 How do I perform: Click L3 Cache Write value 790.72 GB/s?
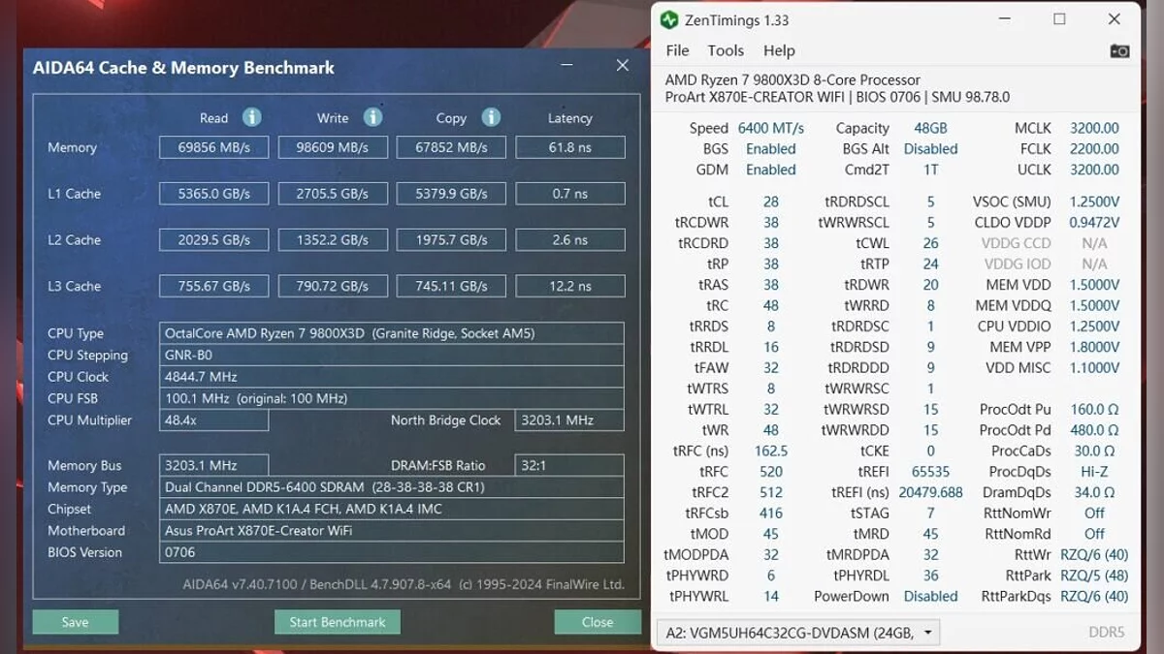pos(333,286)
